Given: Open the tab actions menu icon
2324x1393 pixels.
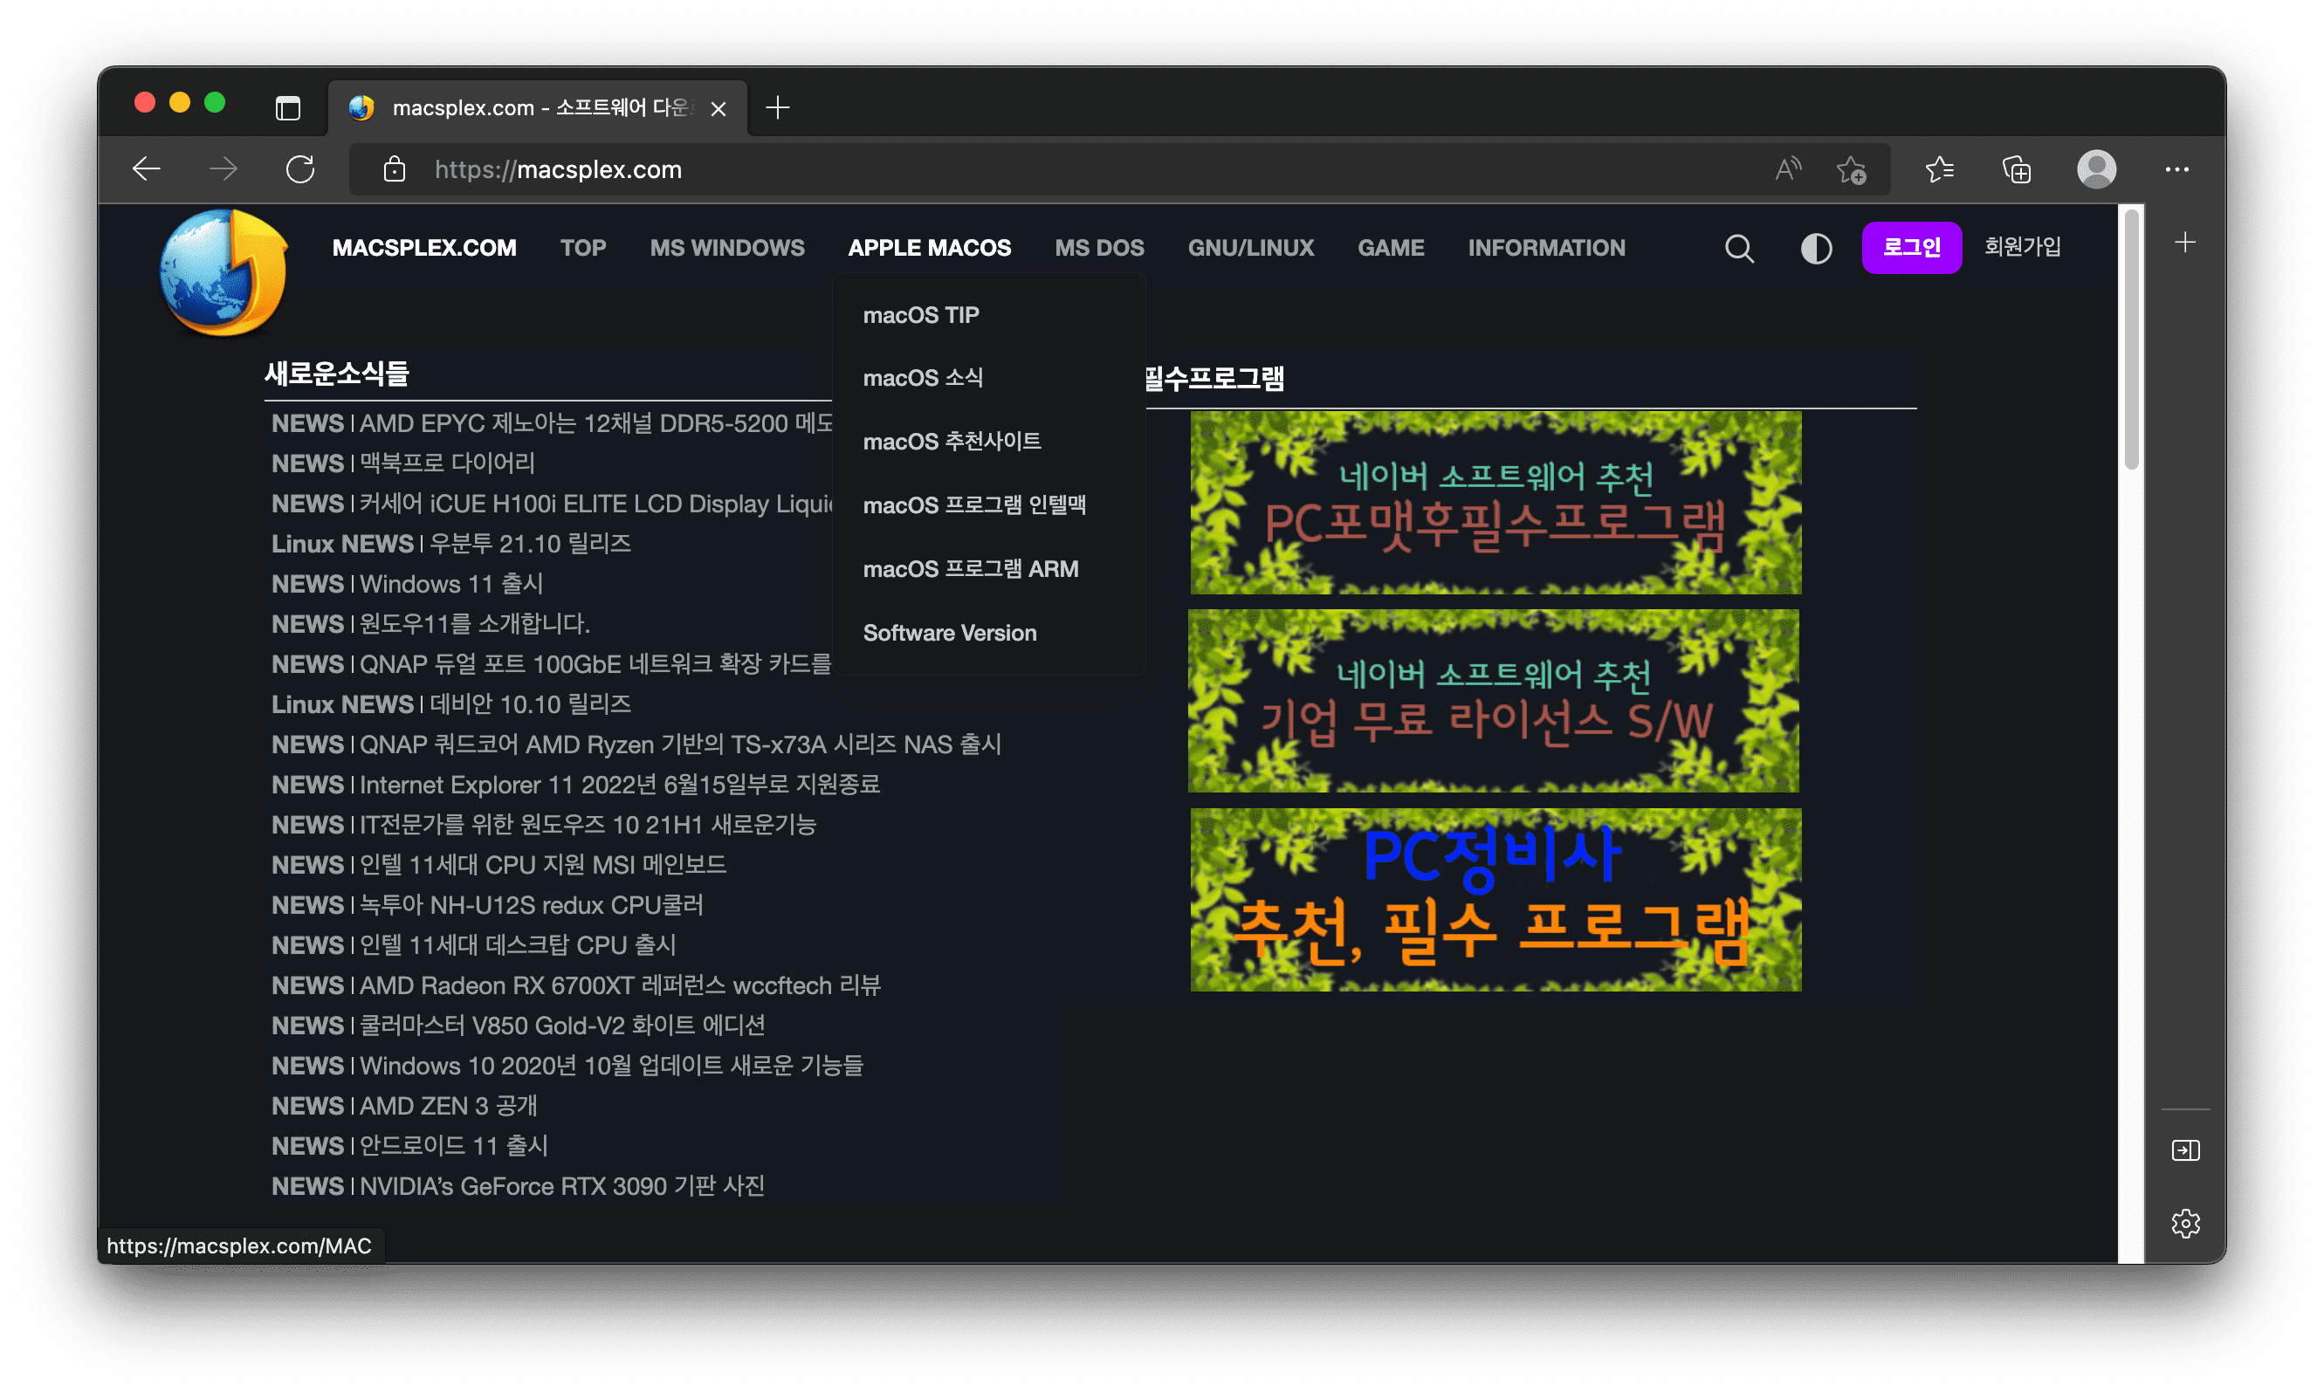Looking at the screenshot, I should click(288, 108).
